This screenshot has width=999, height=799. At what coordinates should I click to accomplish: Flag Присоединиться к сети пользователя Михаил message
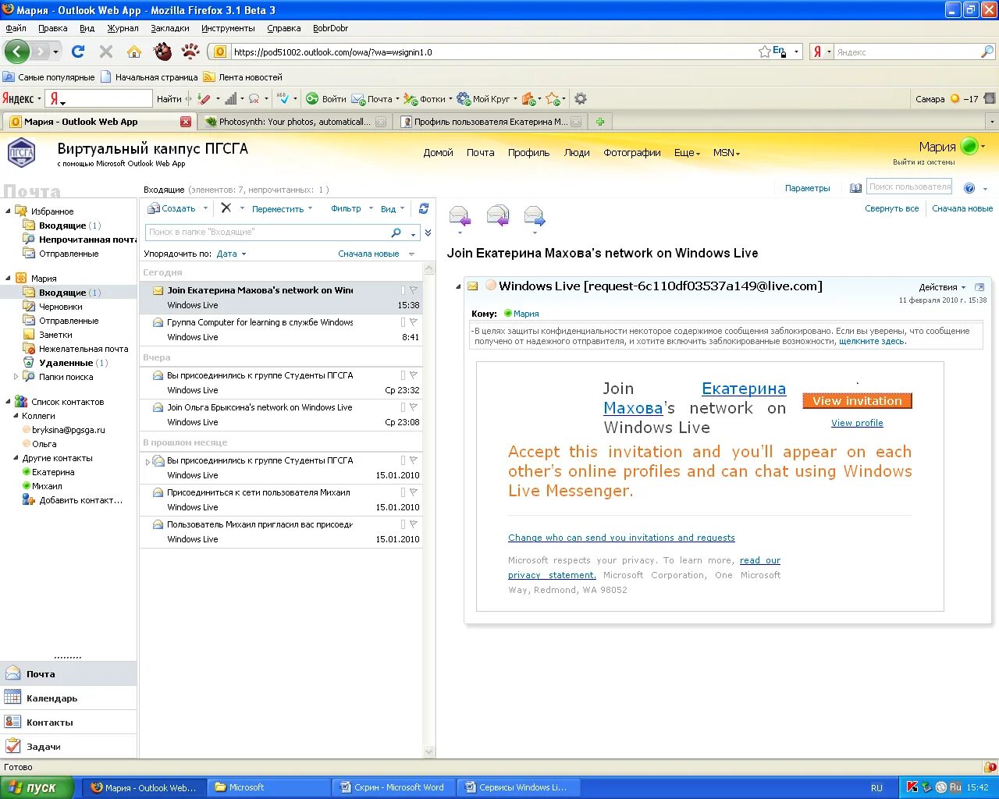(414, 492)
